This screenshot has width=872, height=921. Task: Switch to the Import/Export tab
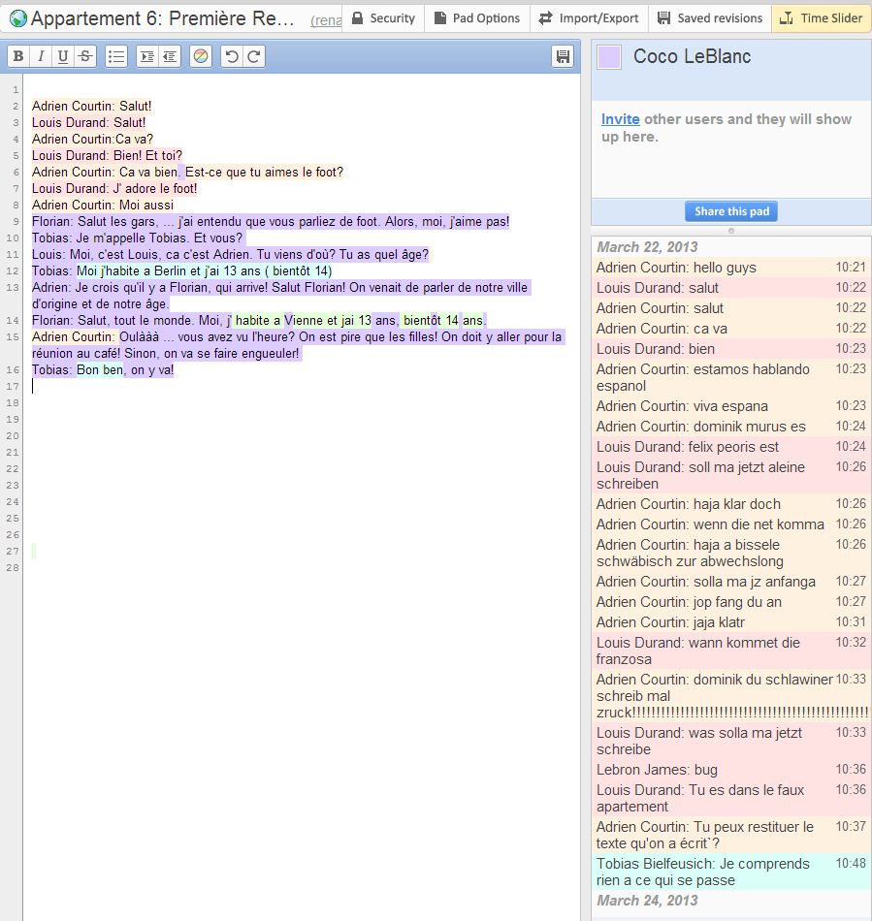click(589, 18)
